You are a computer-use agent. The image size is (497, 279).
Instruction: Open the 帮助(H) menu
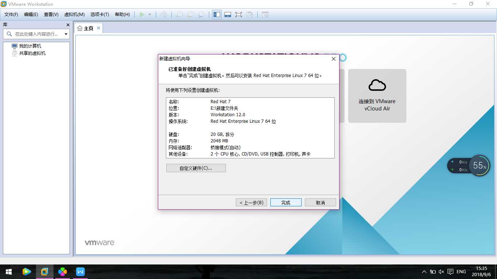pos(122,15)
